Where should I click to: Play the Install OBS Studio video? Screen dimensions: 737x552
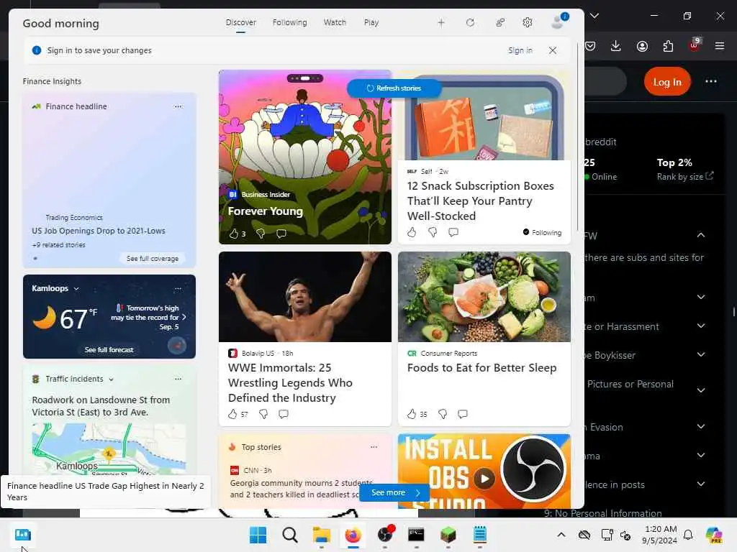click(x=484, y=478)
